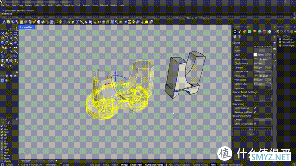Click the Display Color swatch
The width and height of the screenshot is (296, 166).
point(256,59)
